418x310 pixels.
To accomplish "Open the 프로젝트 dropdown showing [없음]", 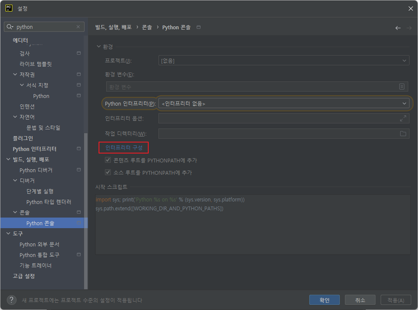I will coord(284,61).
